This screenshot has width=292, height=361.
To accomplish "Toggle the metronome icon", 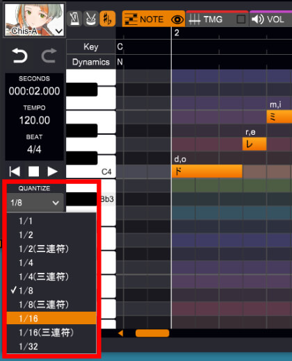I will pos(74,19).
